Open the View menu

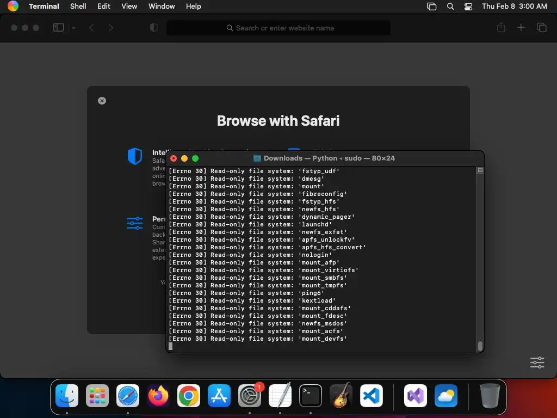[x=129, y=7]
